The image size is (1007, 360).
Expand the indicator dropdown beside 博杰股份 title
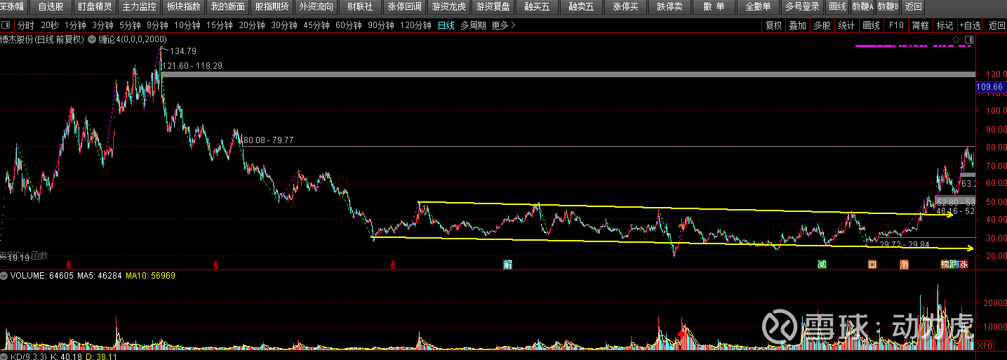pos(91,40)
